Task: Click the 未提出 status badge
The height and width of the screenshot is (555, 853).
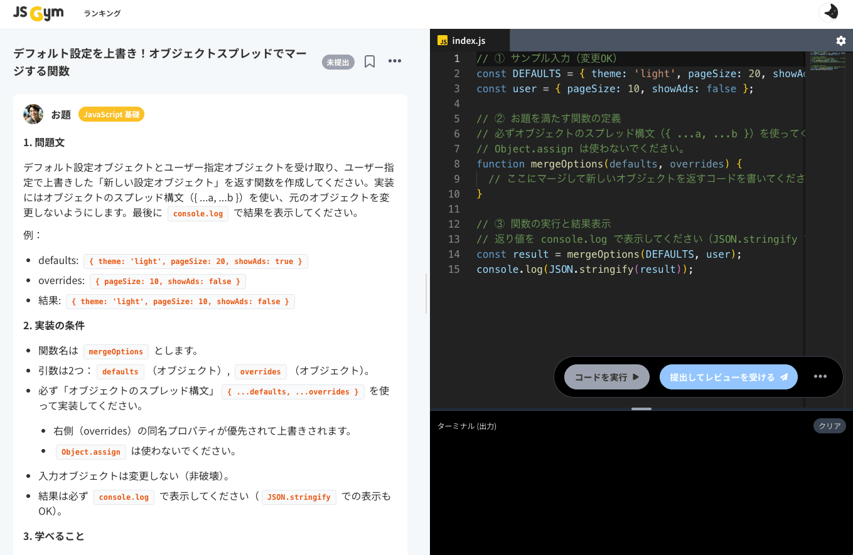Action: [x=338, y=61]
